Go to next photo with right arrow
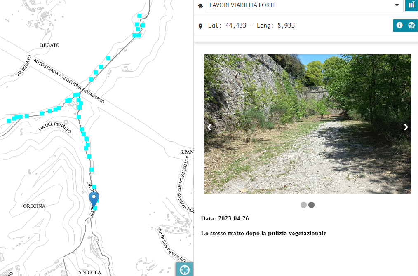Viewport: 418px width, 276px height. 406,127
